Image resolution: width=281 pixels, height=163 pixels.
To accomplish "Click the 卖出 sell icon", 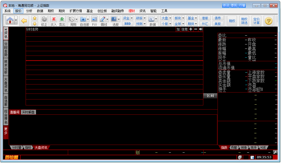I will pyautogui.click(x=62, y=21).
